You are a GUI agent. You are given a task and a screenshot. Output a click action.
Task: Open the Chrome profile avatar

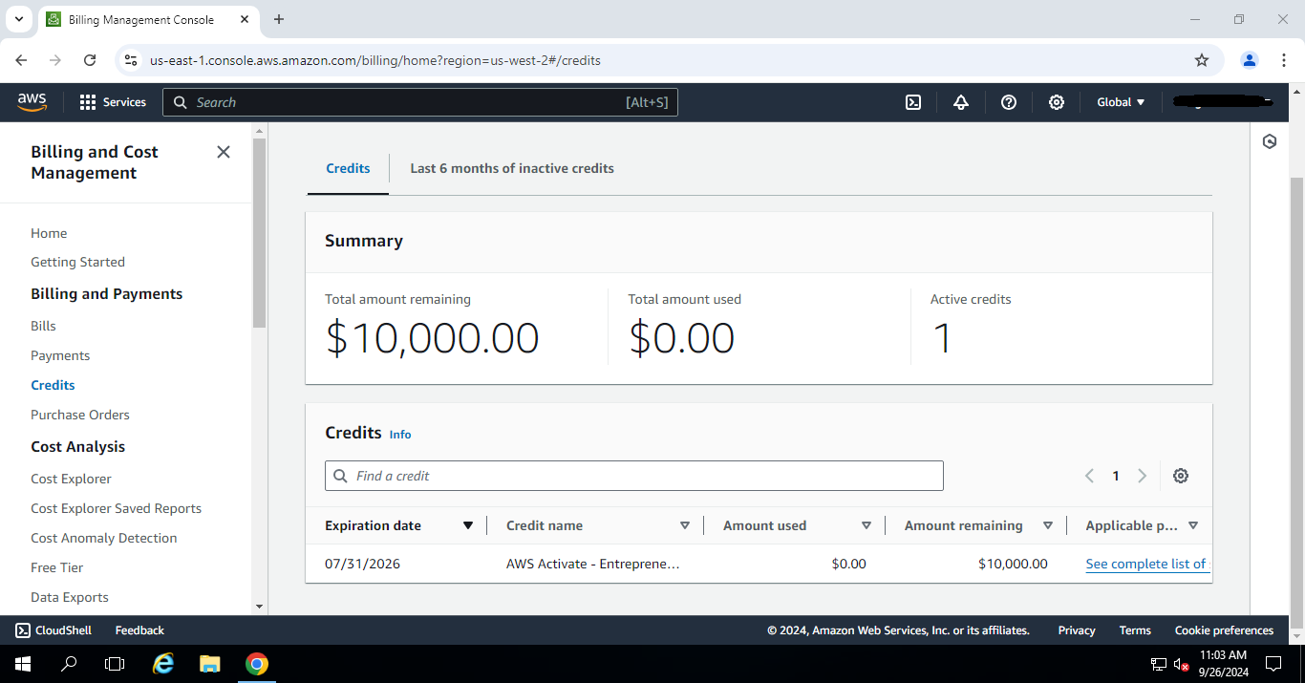coord(1250,60)
